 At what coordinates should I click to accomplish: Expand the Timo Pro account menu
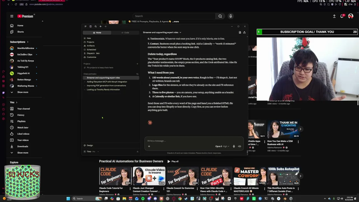(x=91, y=151)
